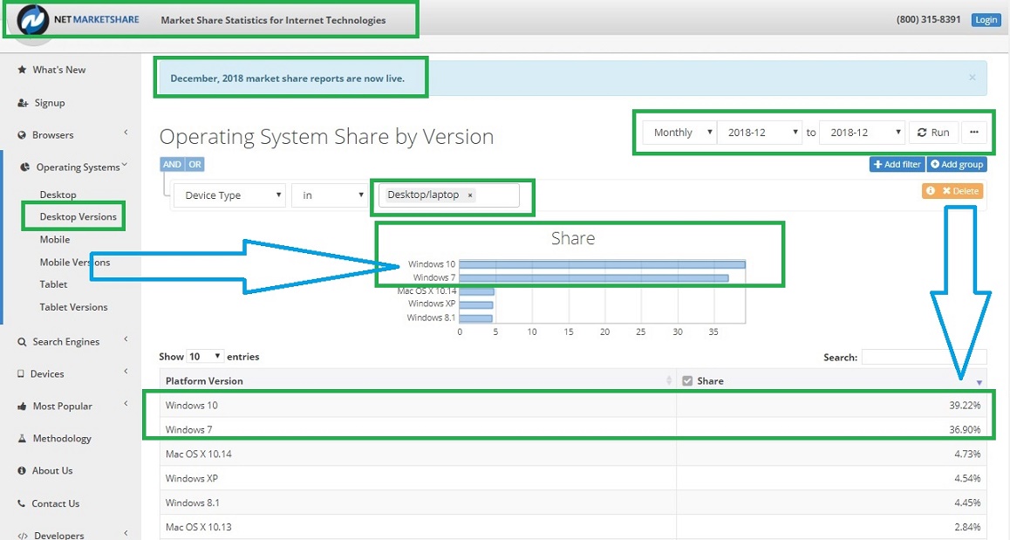The height and width of the screenshot is (540, 1010).
Task: Click the NetMarketShare logo icon
Action: pyautogui.click(x=33, y=20)
